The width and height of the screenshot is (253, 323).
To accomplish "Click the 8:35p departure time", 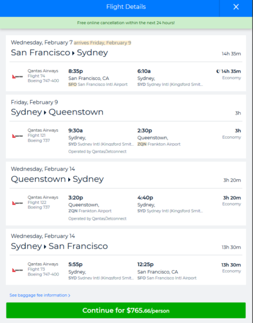I will coord(75,71).
